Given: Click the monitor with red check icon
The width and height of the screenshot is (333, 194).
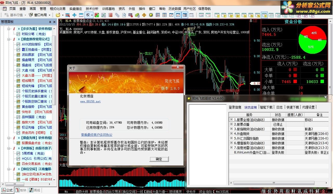Looking at the screenshot, I should (131, 15).
